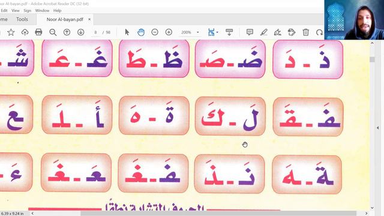Print the document with printer icon
This screenshot has height=216, width=384.
pos(38,32)
